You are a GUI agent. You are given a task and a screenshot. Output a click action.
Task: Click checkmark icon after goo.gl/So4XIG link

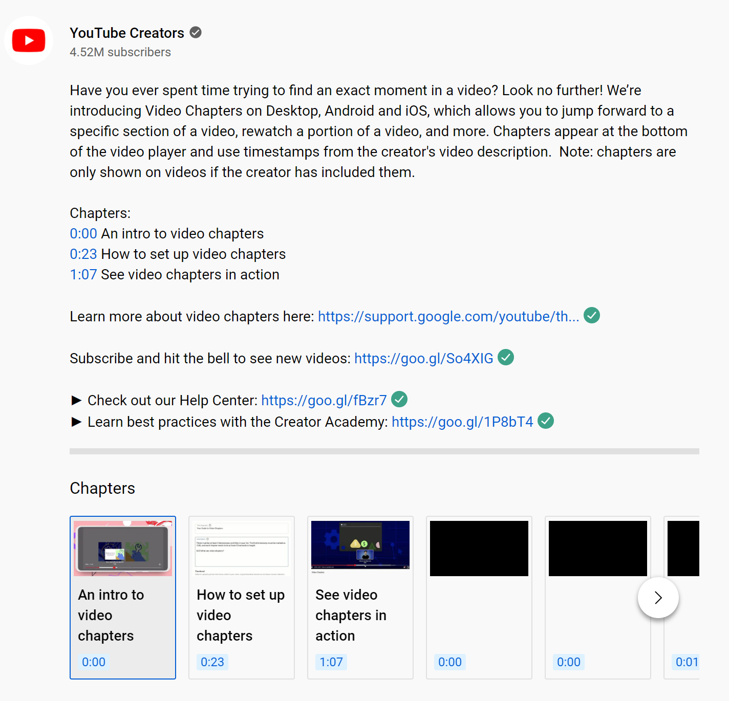(x=506, y=358)
